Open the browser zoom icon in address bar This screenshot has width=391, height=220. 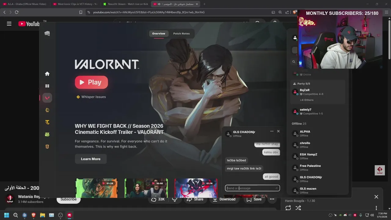tap(280, 12)
